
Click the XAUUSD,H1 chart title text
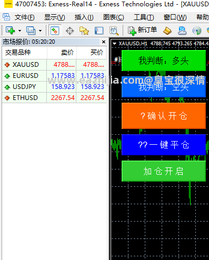click(x=133, y=44)
